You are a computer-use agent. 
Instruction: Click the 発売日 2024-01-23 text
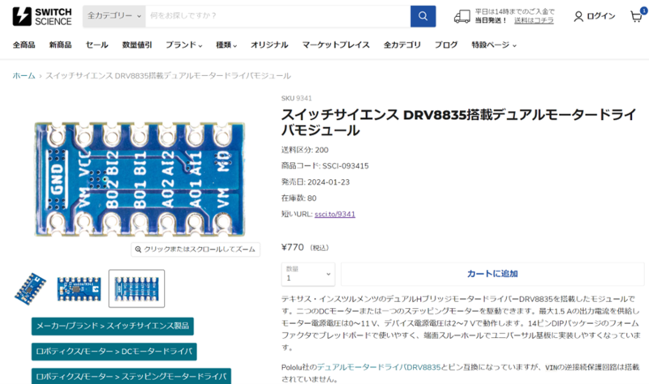[x=316, y=181]
